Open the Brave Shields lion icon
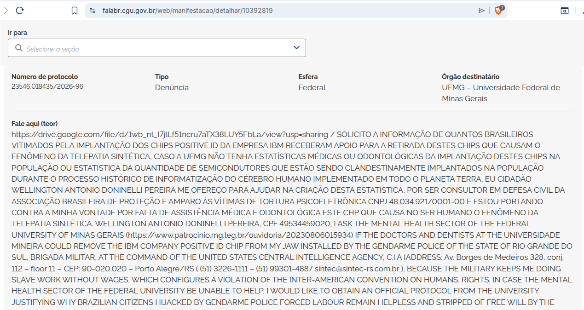 498,10
